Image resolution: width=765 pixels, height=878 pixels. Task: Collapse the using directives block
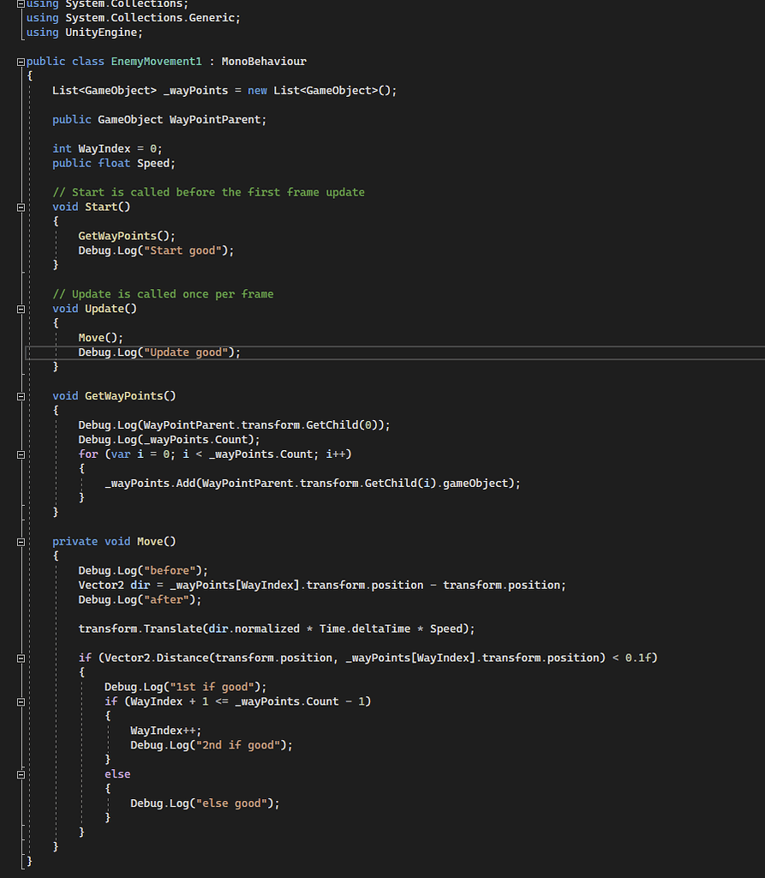tap(21, 3)
